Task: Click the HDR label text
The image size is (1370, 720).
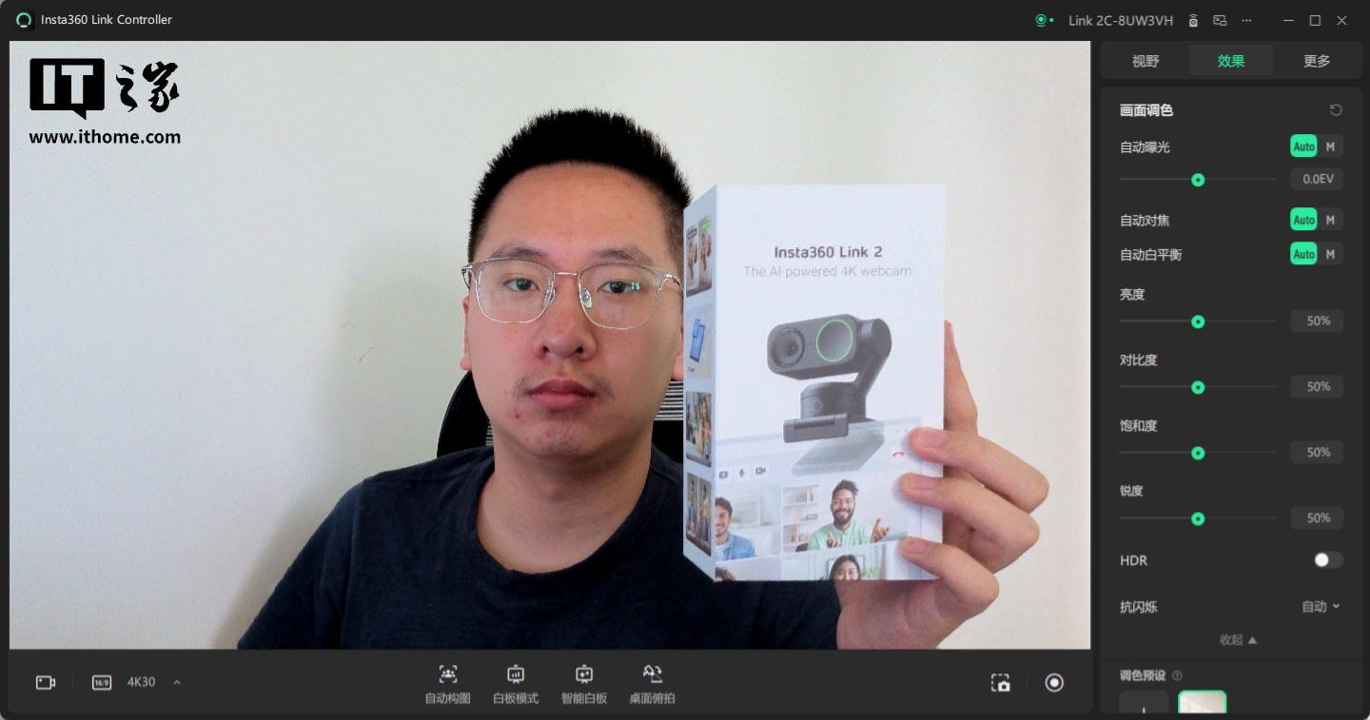Action: coord(1134,560)
